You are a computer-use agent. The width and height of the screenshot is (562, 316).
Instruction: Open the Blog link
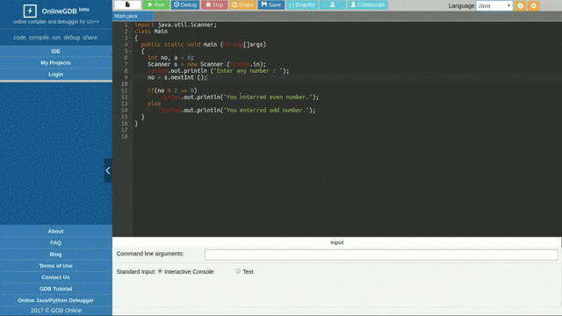(55, 254)
